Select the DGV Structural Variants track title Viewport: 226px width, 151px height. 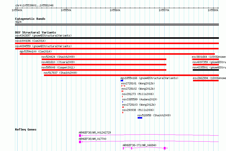[36, 32]
